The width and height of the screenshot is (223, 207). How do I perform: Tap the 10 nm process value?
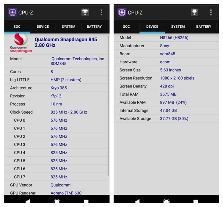point(56,104)
